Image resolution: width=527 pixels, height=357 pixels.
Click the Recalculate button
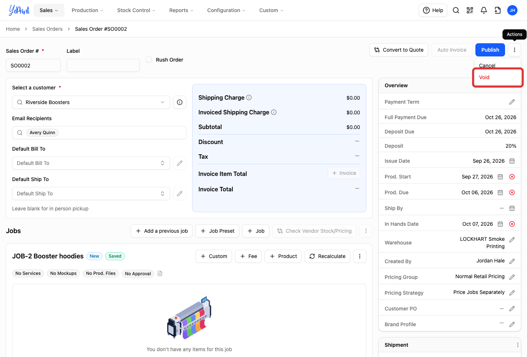click(x=327, y=256)
